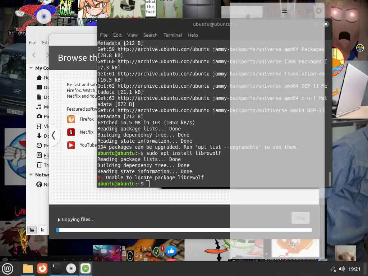Click the thumbs-up icon on desktop

pyautogui.click(x=171, y=251)
